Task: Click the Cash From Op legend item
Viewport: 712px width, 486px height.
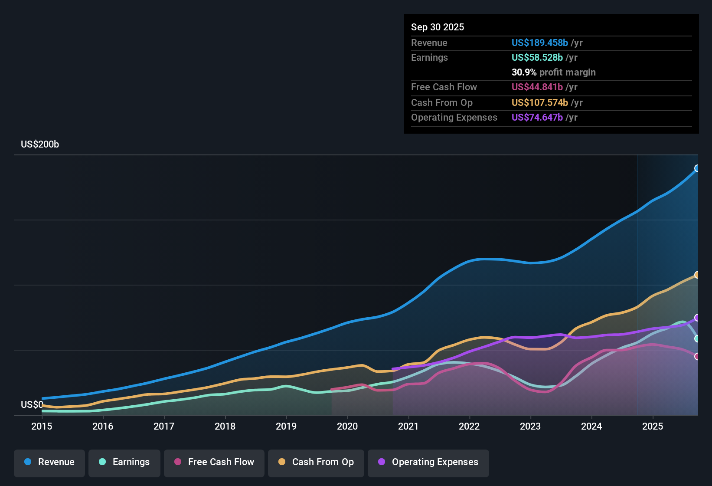Action: (x=316, y=462)
